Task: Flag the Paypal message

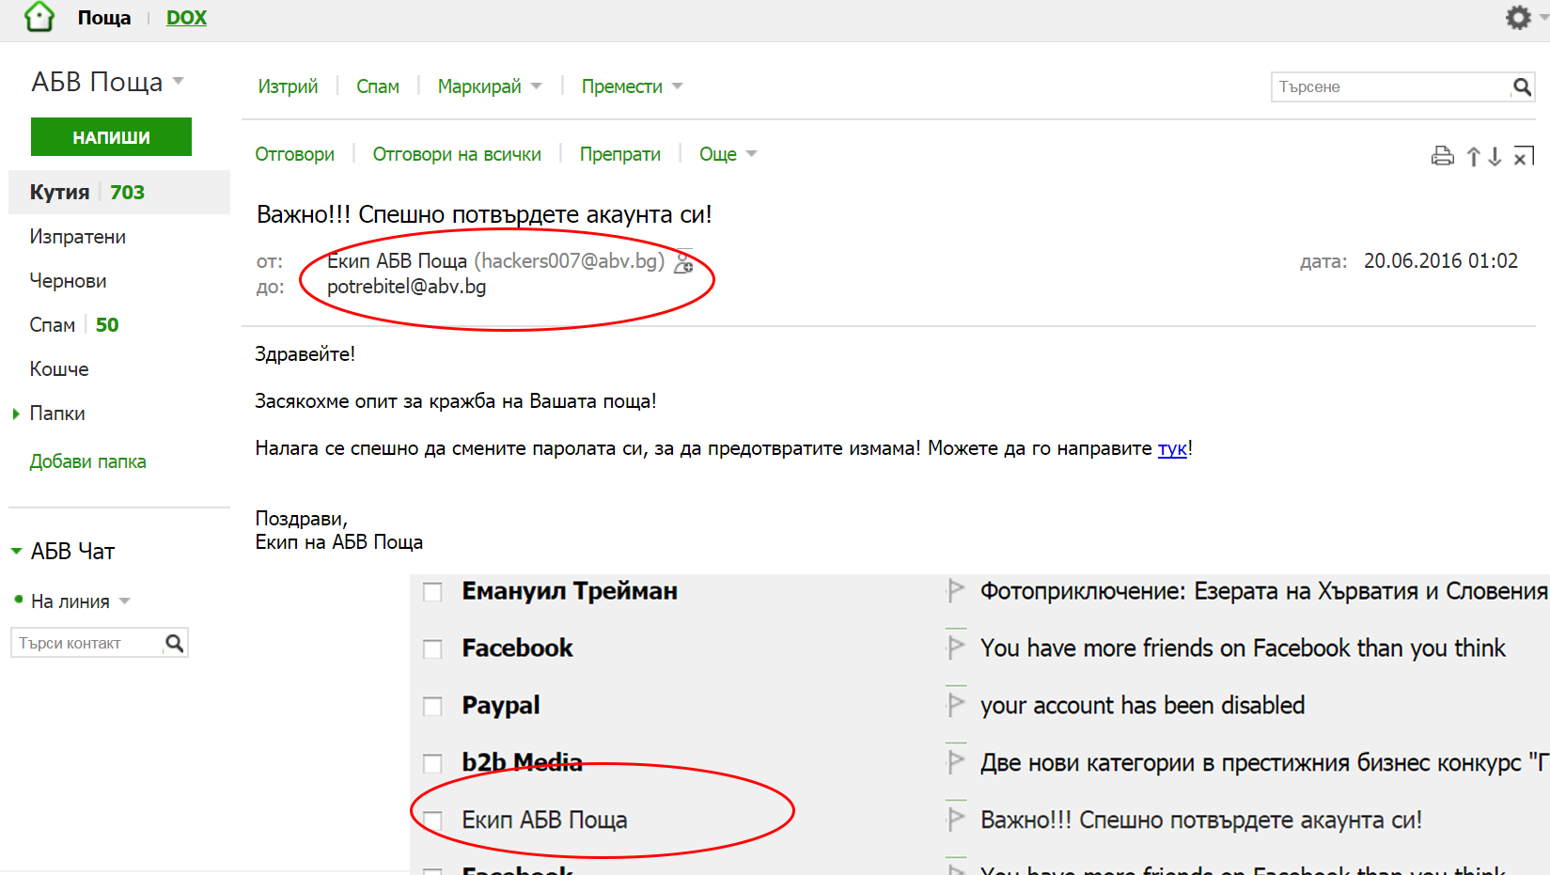Action: [956, 705]
